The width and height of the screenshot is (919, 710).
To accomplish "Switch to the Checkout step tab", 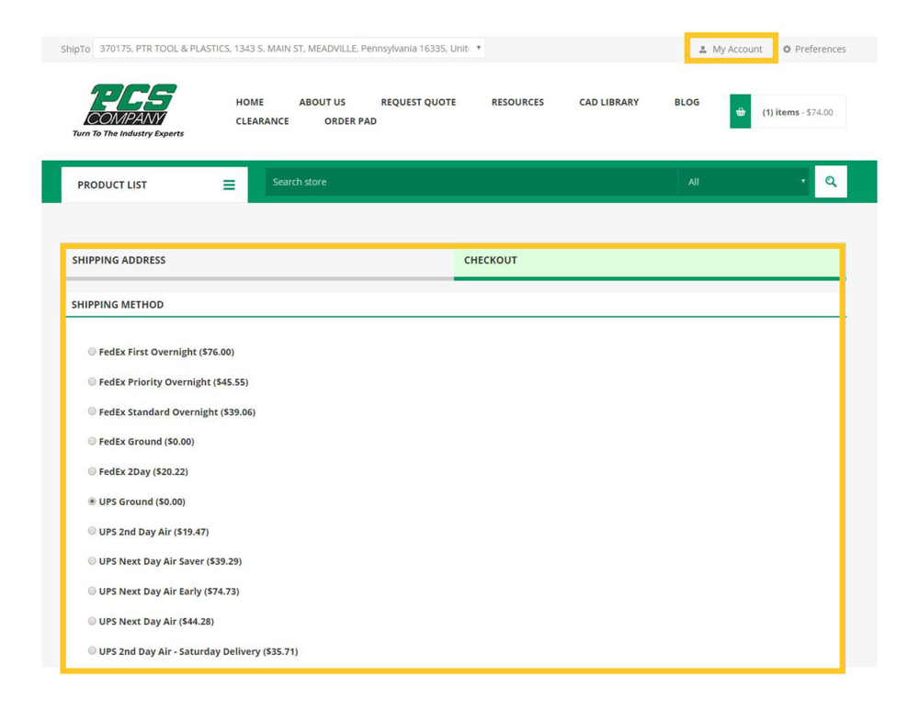I will (491, 260).
